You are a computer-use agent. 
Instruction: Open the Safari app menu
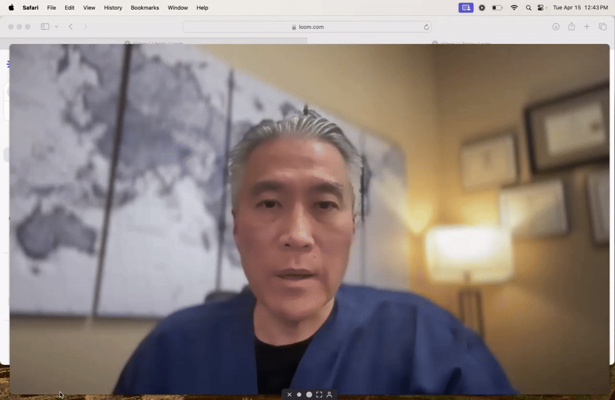coord(30,7)
